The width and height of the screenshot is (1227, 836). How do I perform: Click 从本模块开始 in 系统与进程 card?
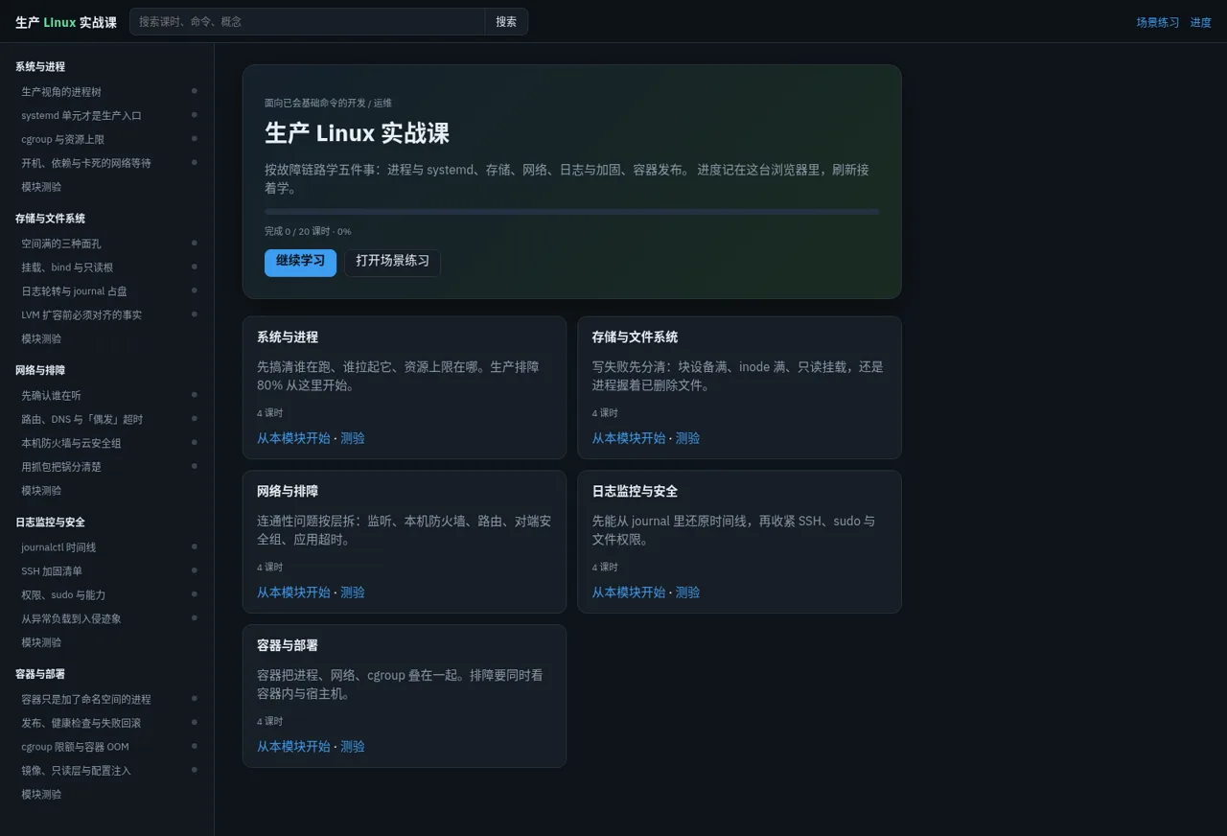point(293,438)
